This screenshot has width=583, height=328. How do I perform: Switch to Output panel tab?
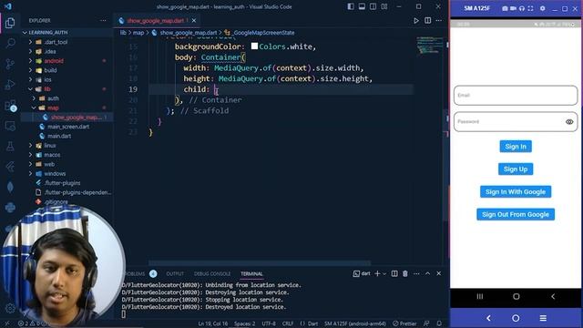pos(175,273)
